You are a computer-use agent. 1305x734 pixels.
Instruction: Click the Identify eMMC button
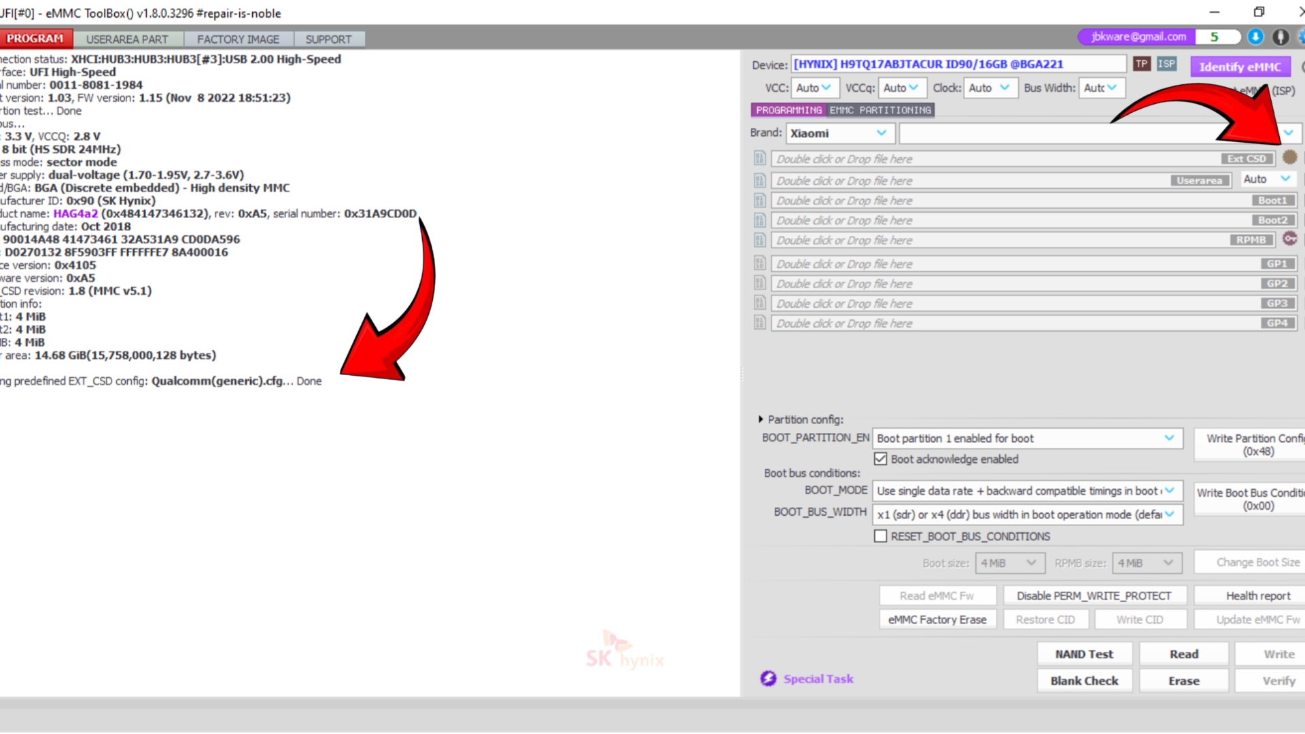1239,67
